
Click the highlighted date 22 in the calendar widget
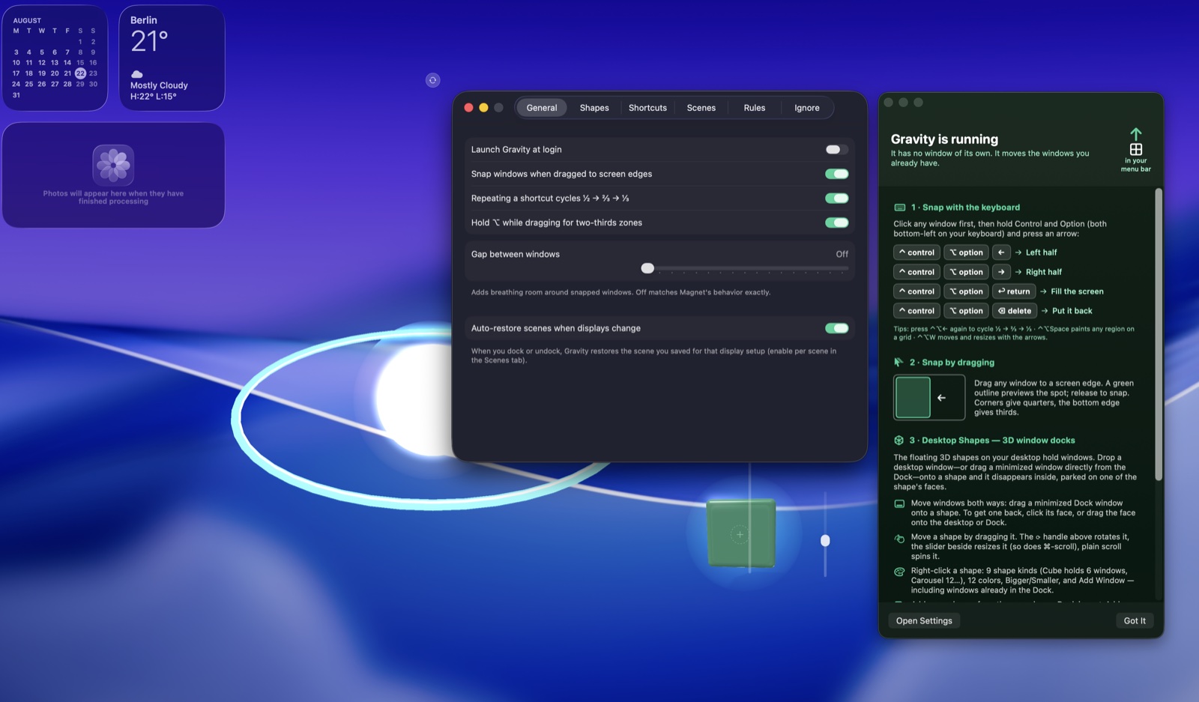[80, 73]
